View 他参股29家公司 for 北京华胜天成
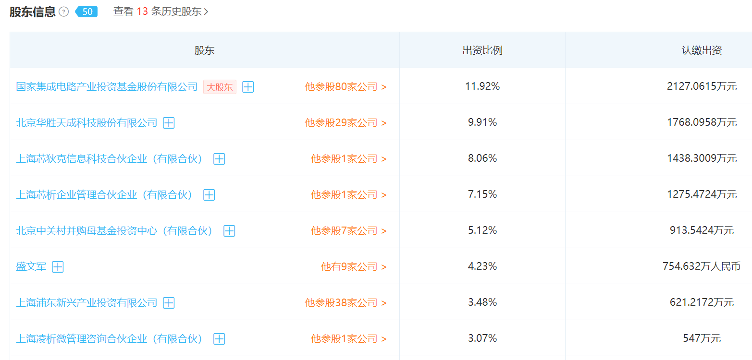Screen dimensions: 752x360 coord(345,123)
